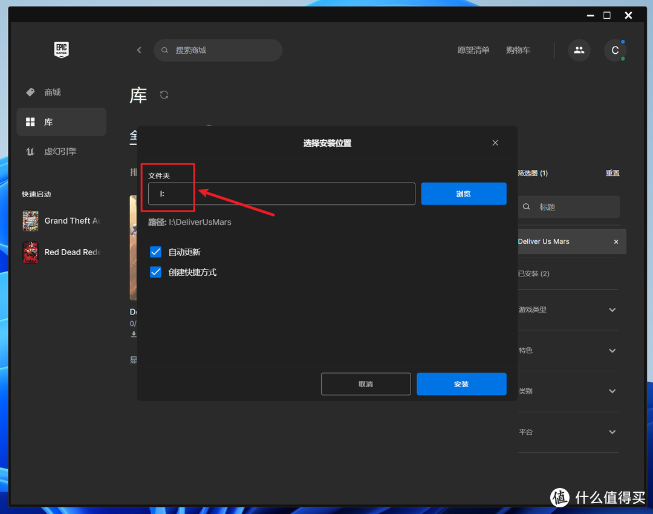Remove the Deliver Us Mars filter tag

click(616, 242)
